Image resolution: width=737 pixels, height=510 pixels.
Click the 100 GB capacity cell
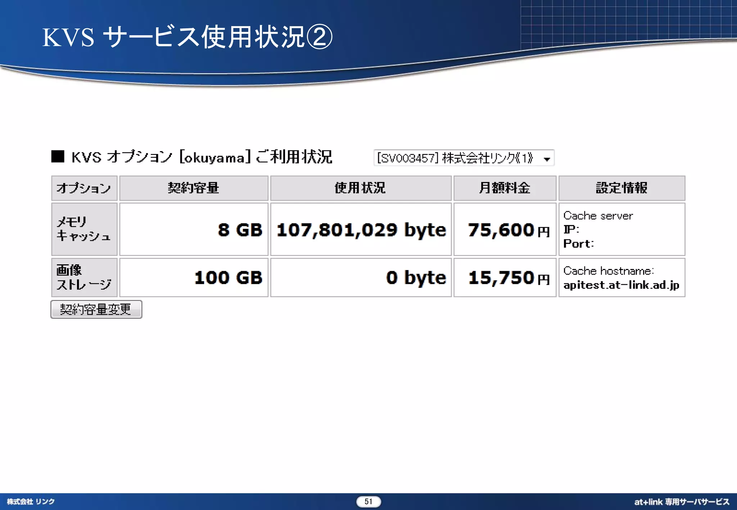(x=194, y=277)
